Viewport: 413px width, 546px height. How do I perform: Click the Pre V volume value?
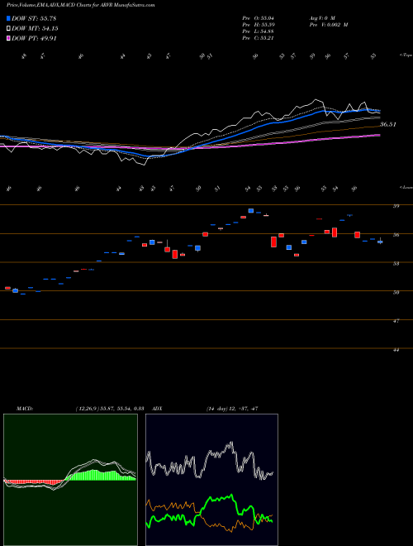coord(329,25)
